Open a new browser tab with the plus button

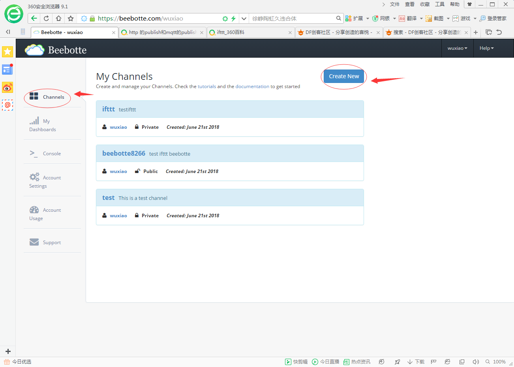click(x=476, y=32)
